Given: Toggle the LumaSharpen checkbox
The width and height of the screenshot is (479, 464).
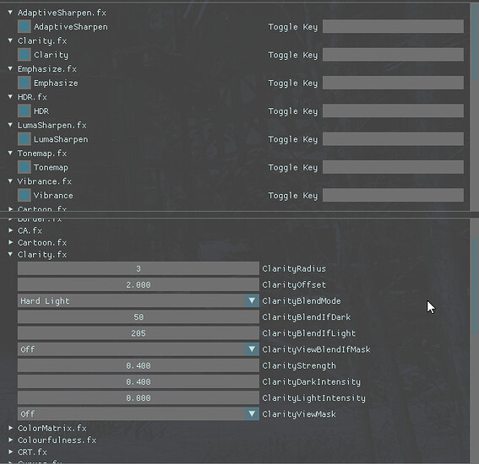Looking at the screenshot, I should 24,139.
